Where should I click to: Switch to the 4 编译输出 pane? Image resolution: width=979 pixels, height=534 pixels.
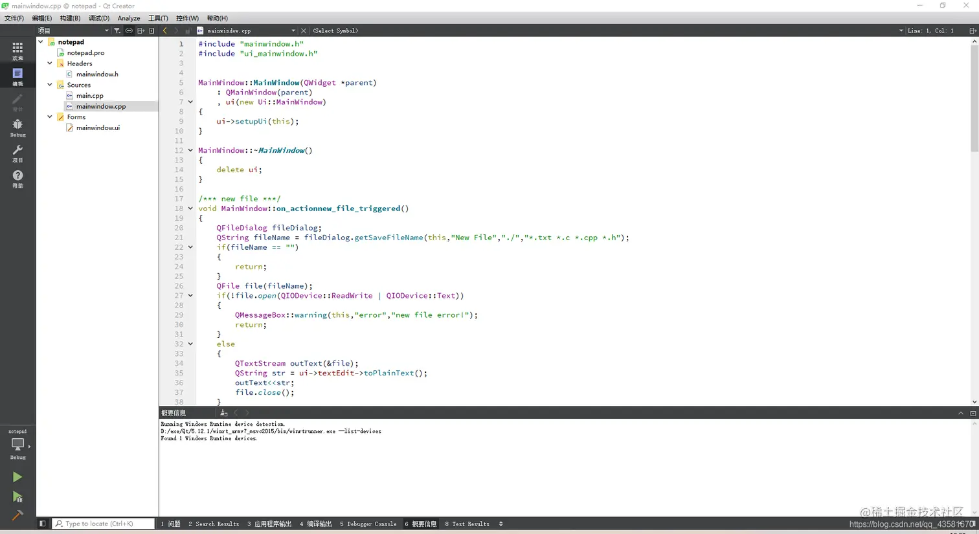click(316, 524)
